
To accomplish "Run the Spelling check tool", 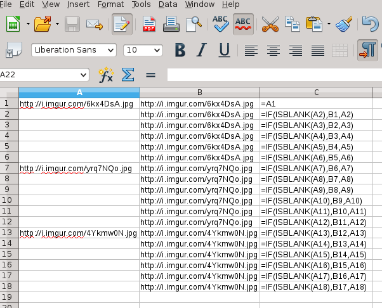I will pos(221,25).
